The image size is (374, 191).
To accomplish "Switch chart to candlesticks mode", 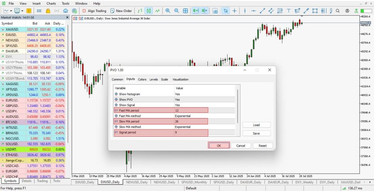I will tap(149, 11).
